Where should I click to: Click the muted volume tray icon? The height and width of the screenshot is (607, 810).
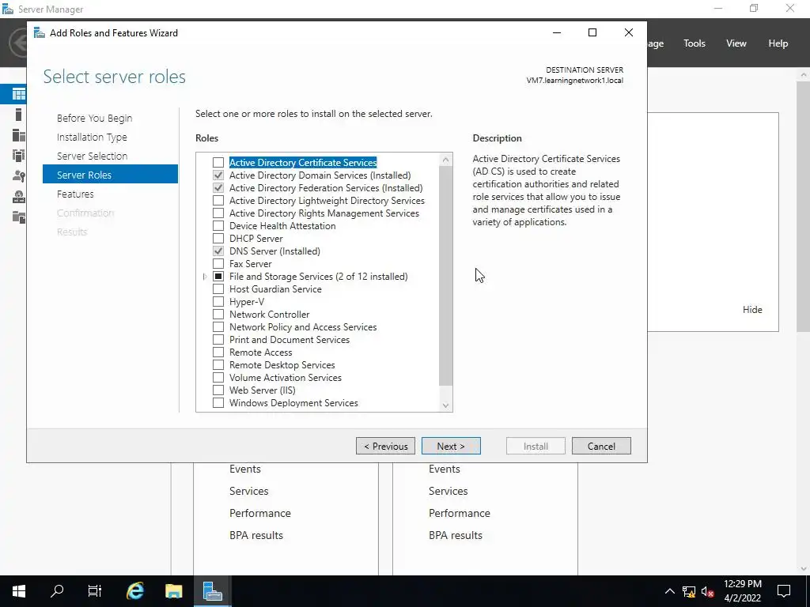coord(707,591)
